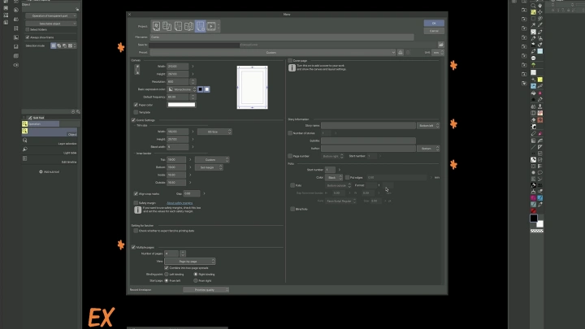This screenshot has width=585, height=329.
Task: Select the magnifier Zoom tool in right toolbar
Action: coord(533,6)
